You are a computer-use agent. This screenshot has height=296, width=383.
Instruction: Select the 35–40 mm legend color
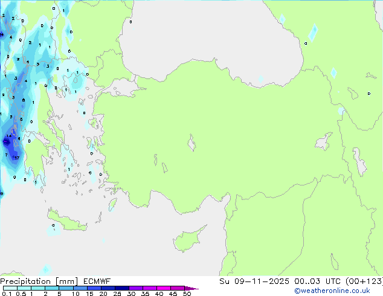149,288
